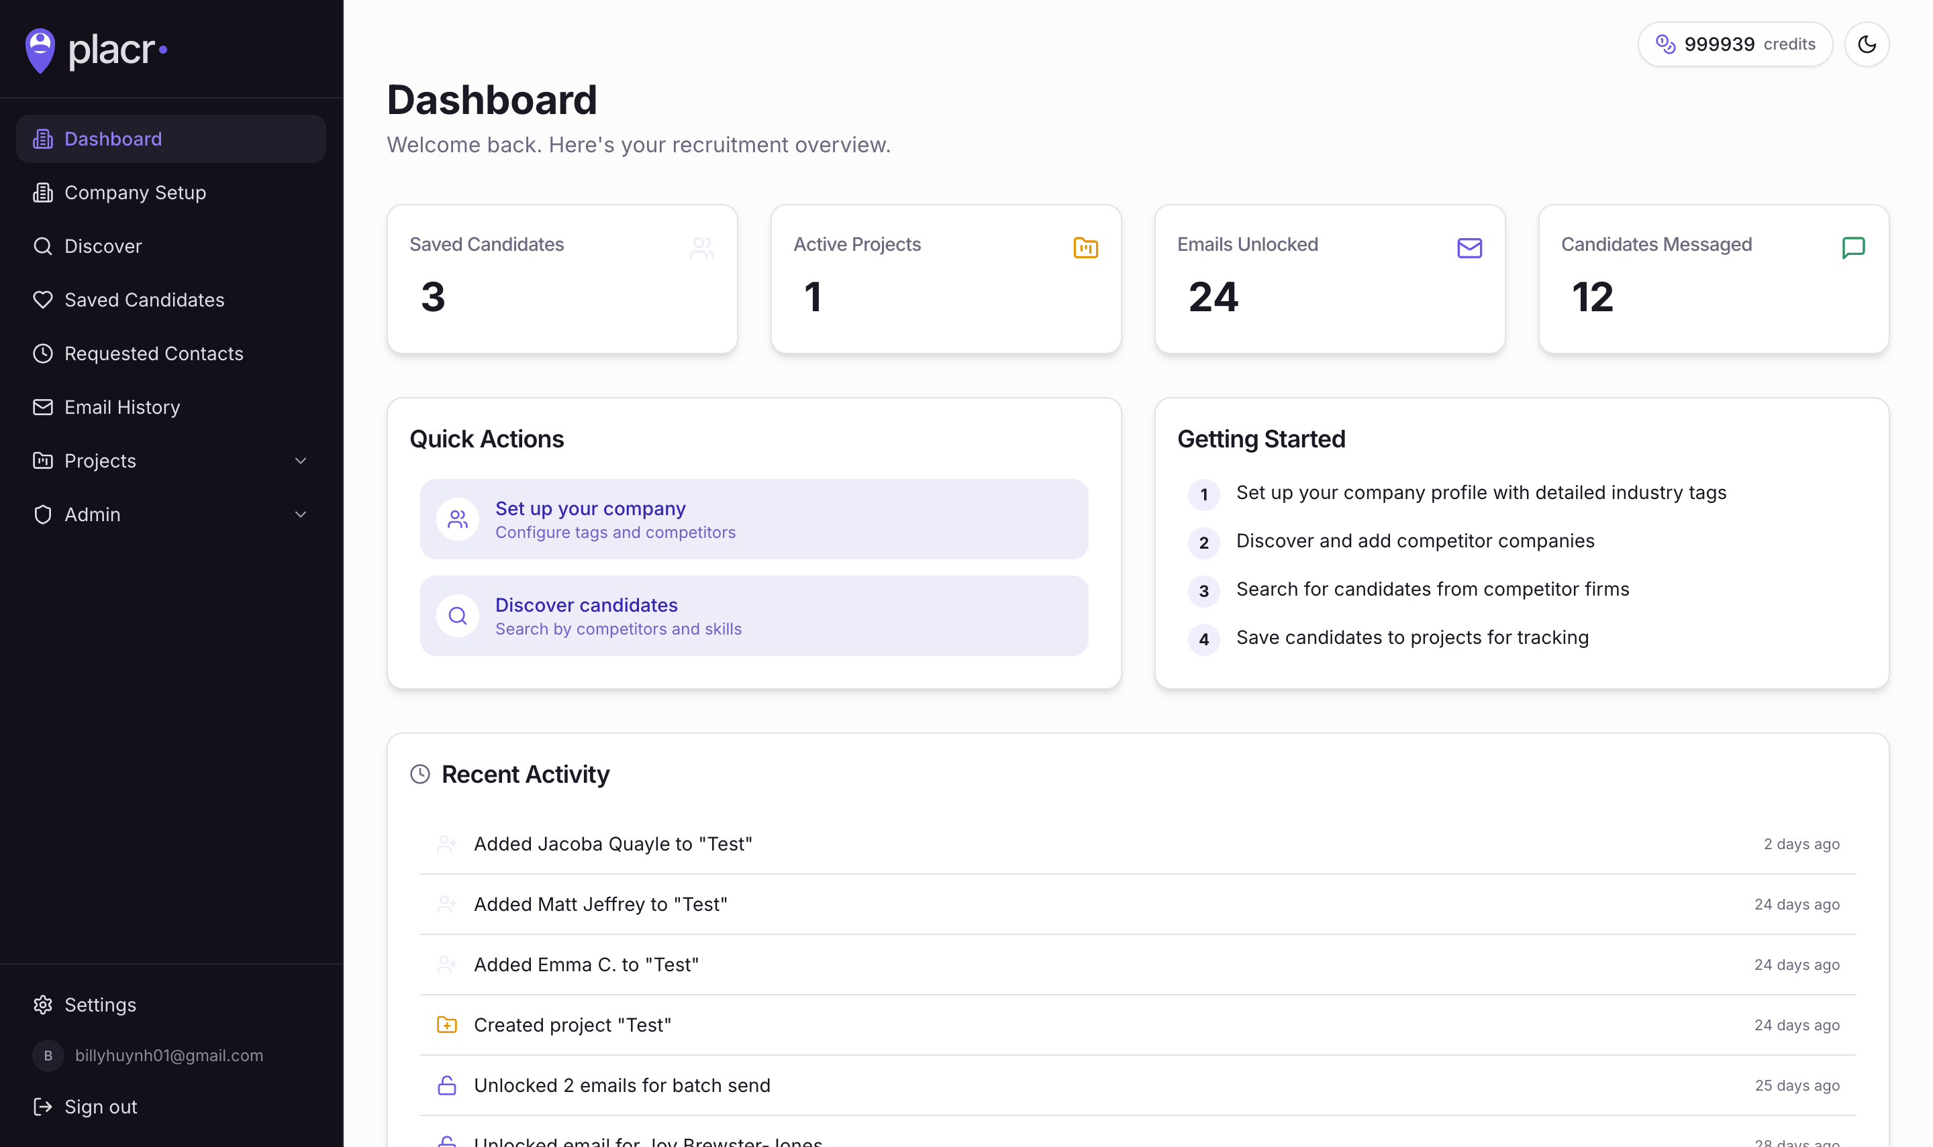Click the Set up your company quick action
This screenshot has height=1147, width=1933.
[754, 519]
